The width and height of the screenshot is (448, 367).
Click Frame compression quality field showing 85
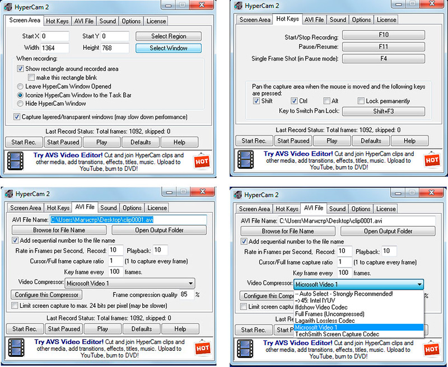tap(186, 294)
